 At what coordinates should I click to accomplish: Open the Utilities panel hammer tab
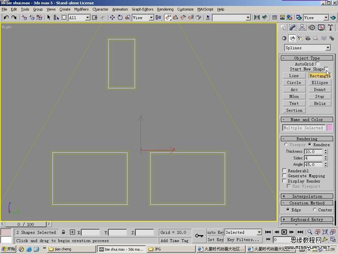pyautogui.click(x=331, y=28)
